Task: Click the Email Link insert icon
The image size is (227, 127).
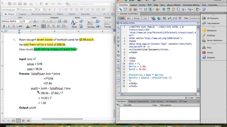Action: (125, 10)
